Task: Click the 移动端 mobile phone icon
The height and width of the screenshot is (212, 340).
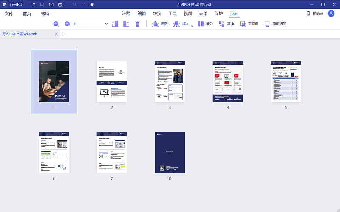Action: click(x=309, y=14)
